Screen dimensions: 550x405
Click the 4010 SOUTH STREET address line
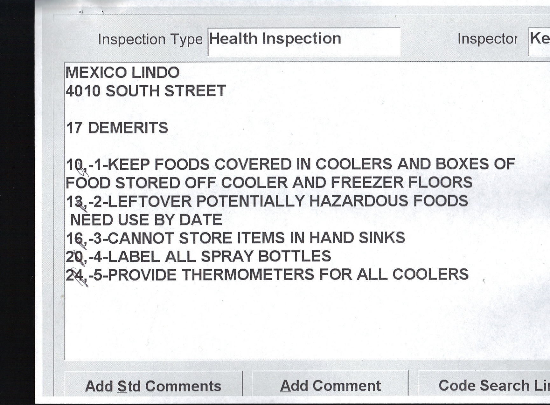(x=146, y=91)
